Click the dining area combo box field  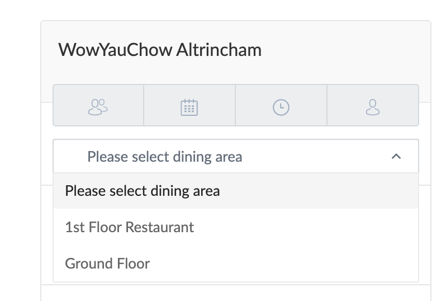click(236, 156)
